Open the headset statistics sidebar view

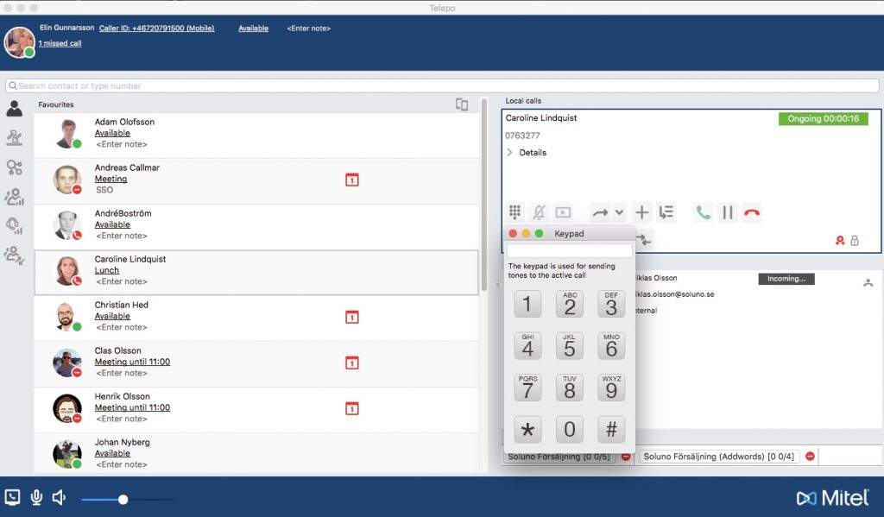point(14,226)
